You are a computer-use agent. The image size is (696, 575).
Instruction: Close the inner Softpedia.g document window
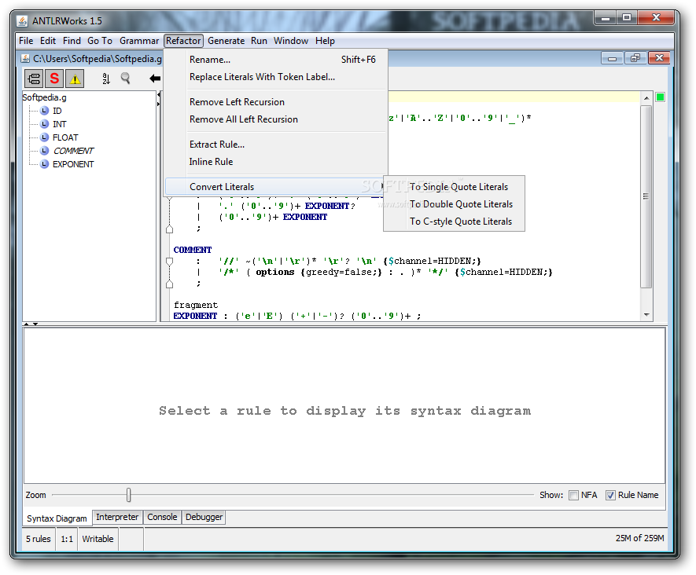pyautogui.click(x=659, y=58)
